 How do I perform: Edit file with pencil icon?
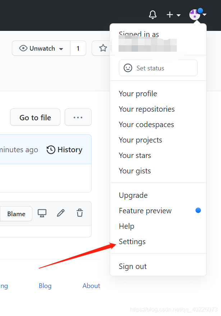click(x=61, y=213)
